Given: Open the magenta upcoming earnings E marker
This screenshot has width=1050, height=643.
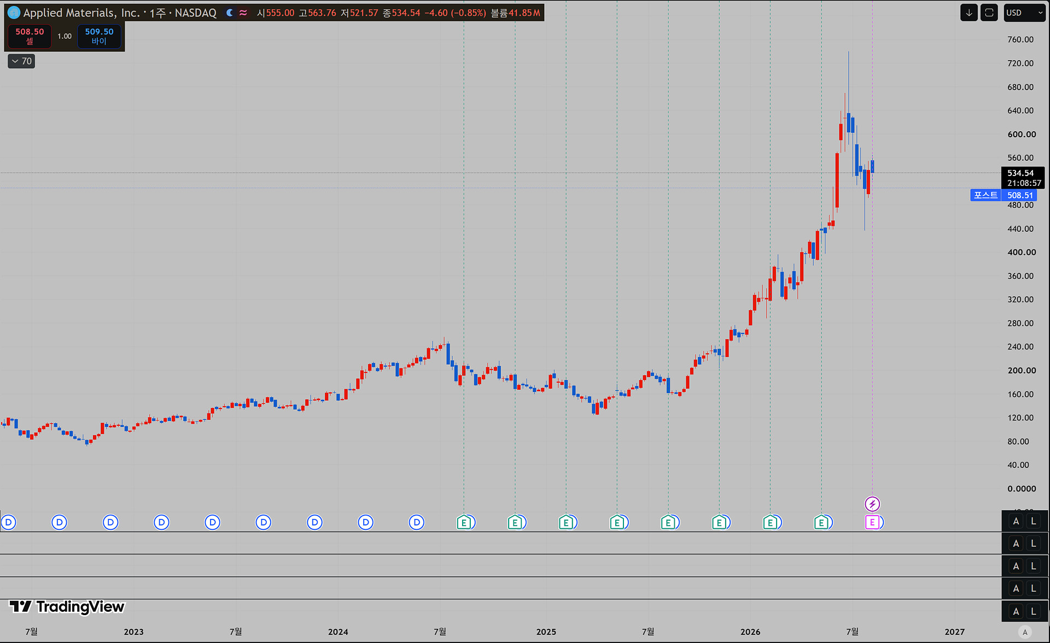Looking at the screenshot, I should (x=872, y=522).
